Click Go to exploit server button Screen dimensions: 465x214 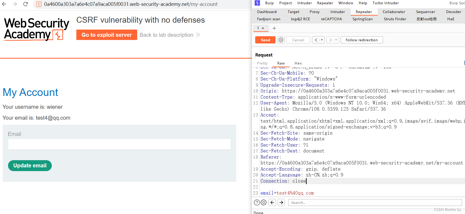107,35
